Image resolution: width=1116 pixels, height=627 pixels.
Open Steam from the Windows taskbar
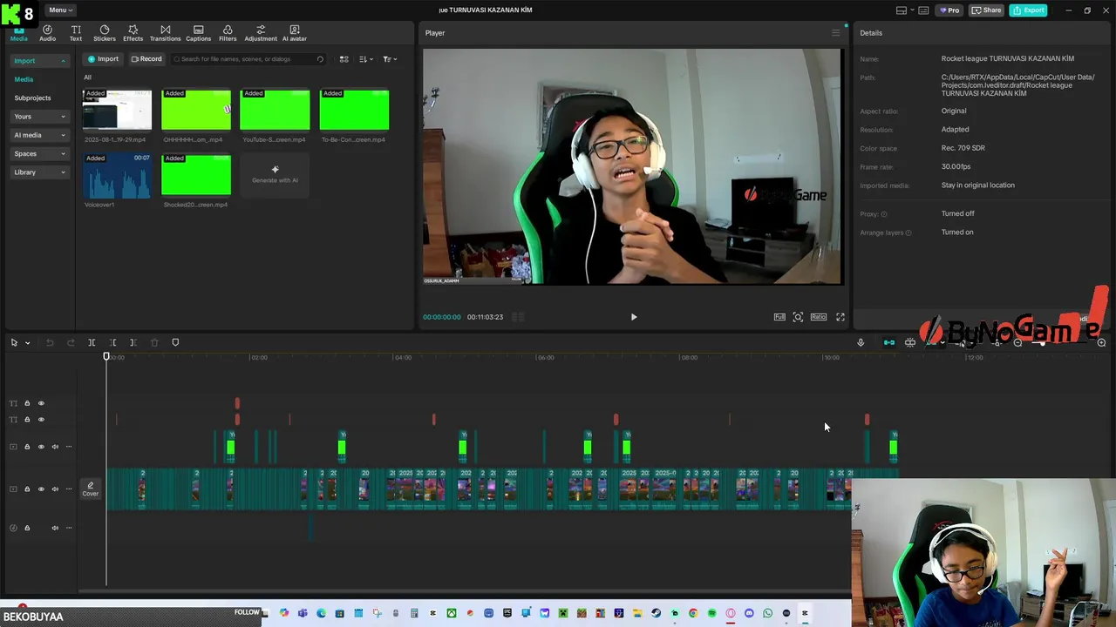(x=657, y=613)
